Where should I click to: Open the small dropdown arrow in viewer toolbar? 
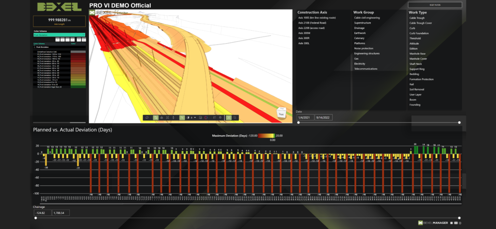pos(194,117)
